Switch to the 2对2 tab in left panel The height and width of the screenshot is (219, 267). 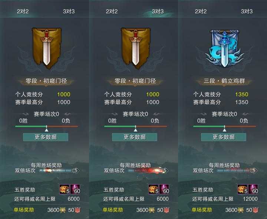click(x=23, y=11)
